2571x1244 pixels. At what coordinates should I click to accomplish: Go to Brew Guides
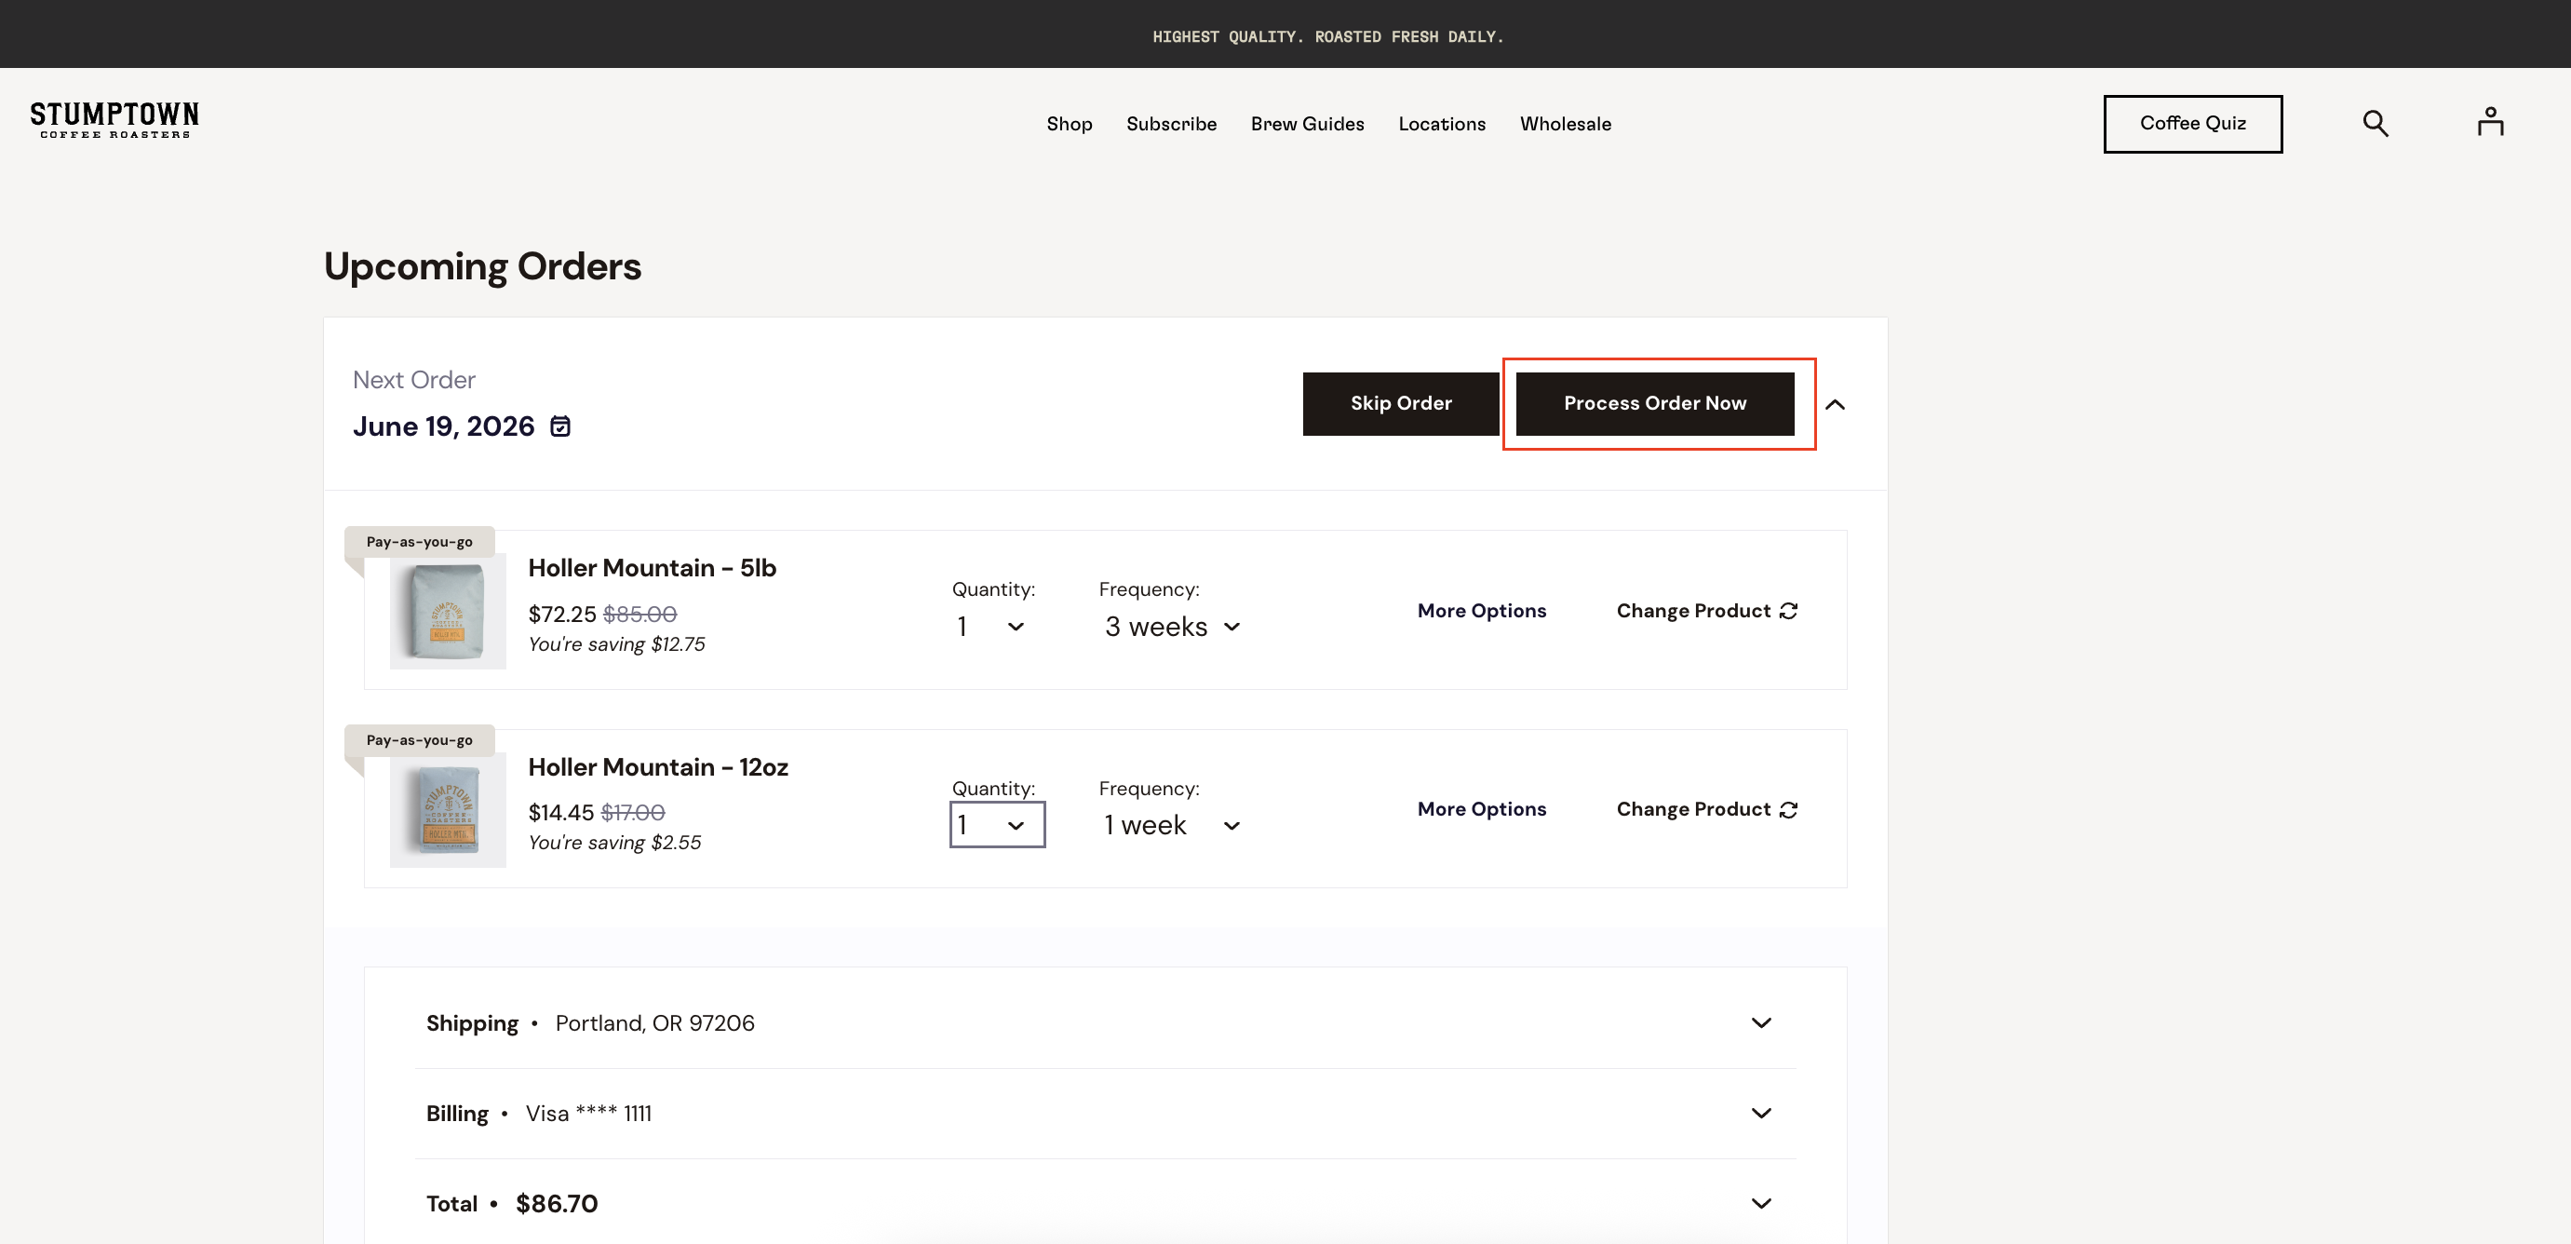click(x=1307, y=124)
